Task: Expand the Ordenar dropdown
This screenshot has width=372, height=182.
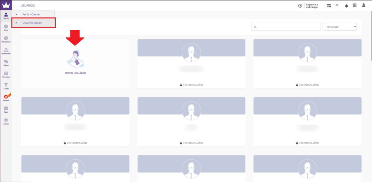Action: point(339,27)
